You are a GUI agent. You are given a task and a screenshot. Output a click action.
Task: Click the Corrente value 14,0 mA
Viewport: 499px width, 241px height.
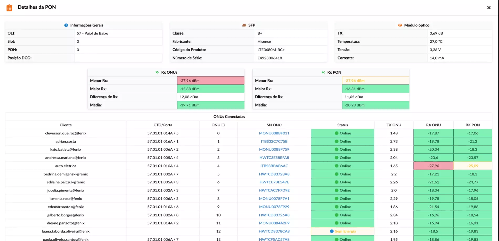tap(437, 58)
